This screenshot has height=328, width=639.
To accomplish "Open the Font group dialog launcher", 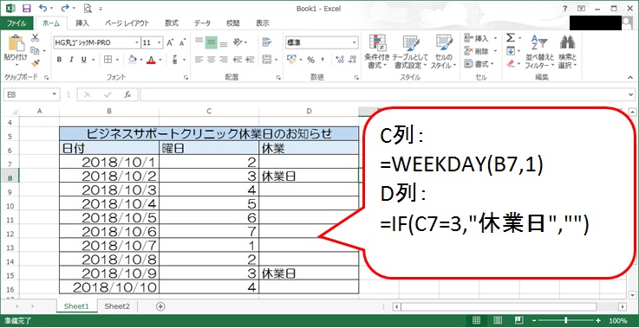I will pyautogui.click(x=186, y=77).
